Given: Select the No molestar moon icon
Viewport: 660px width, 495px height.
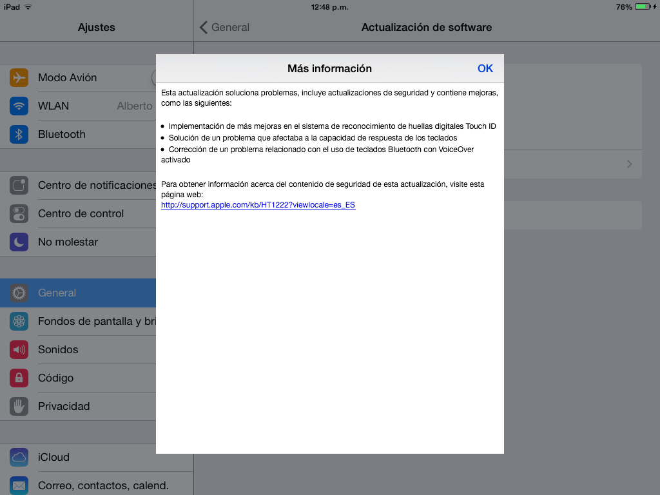Looking at the screenshot, I should pos(19,242).
